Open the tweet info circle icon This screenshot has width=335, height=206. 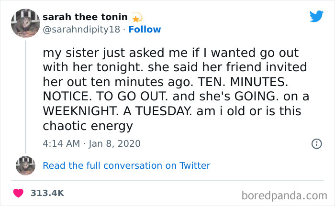[x=316, y=143]
